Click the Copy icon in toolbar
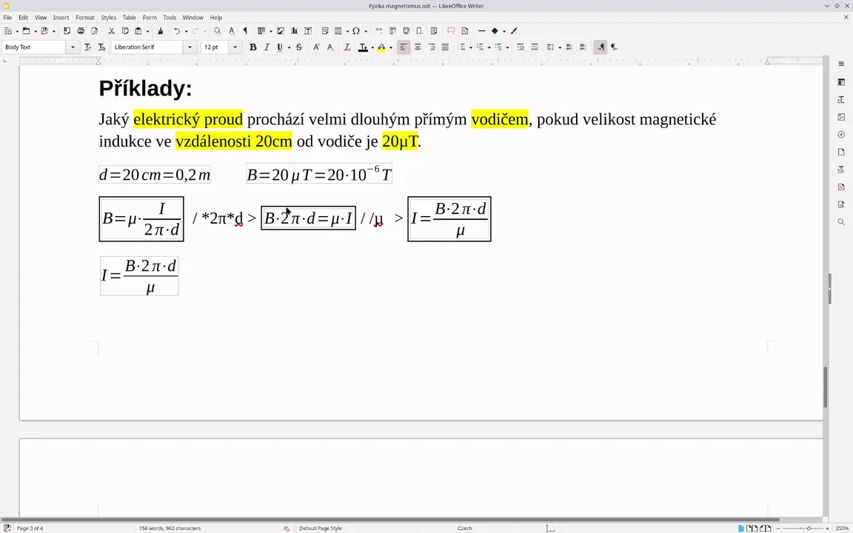This screenshot has width=853, height=533. pos(124,31)
